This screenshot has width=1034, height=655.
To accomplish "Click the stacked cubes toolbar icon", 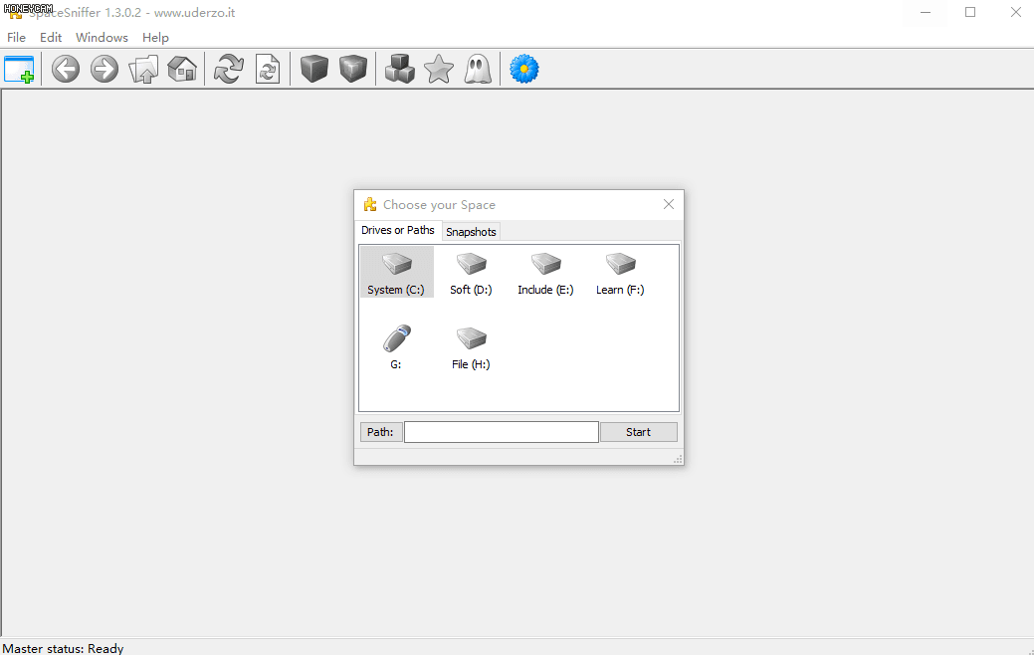I will [400, 70].
